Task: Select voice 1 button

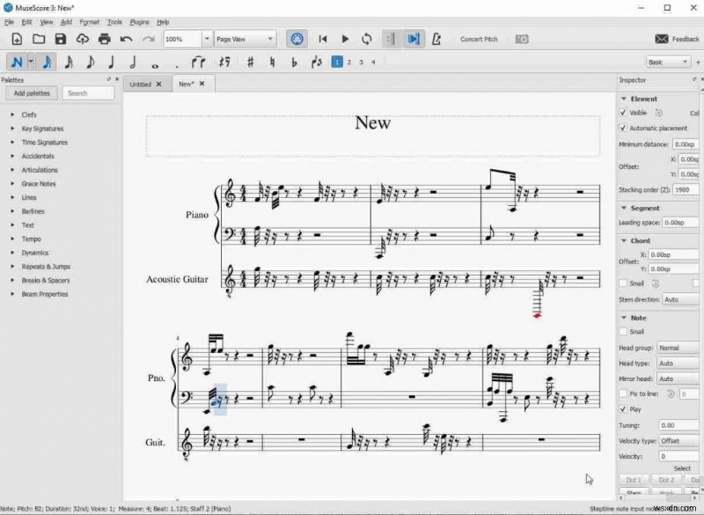Action: [x=337, y=62]
